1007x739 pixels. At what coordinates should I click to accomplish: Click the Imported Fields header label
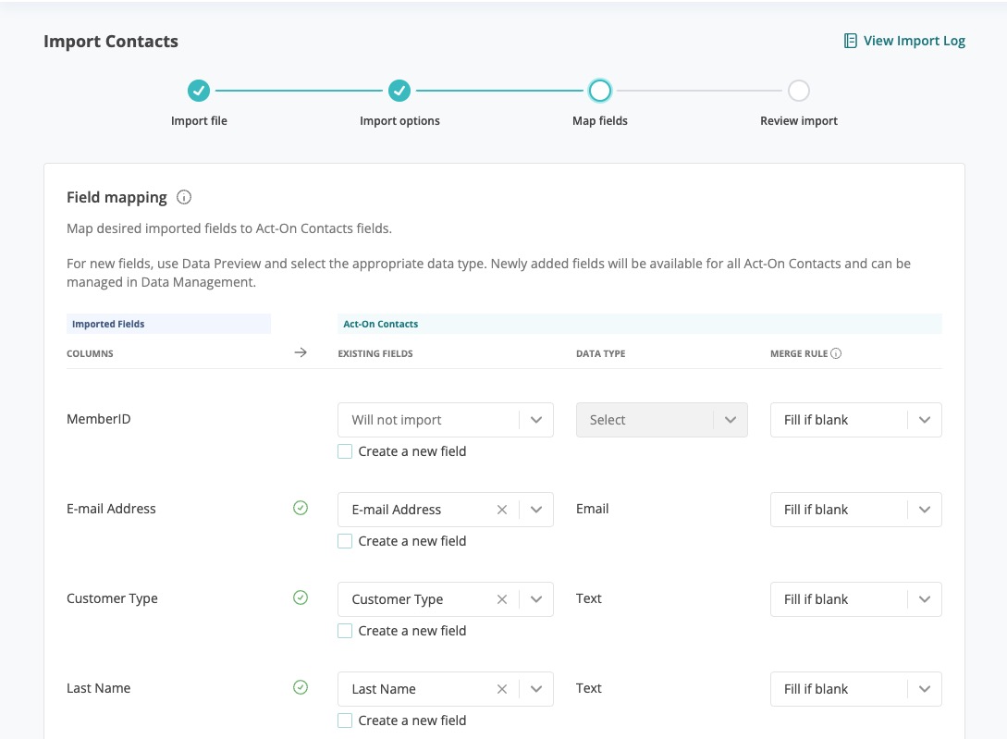108,324
